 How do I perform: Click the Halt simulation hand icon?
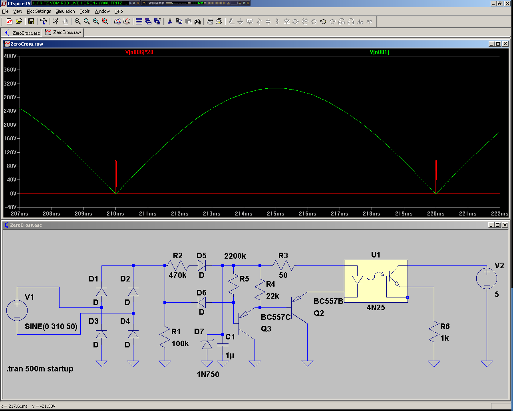point(65,22)
